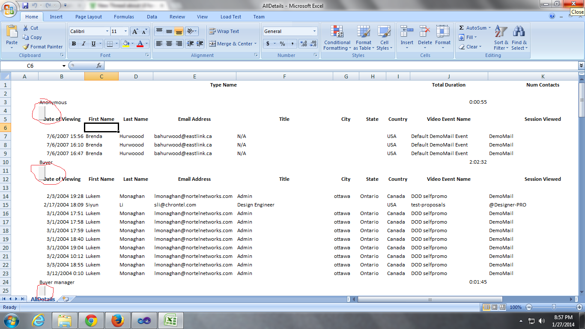
Task: Select the AllDetails sheet tab
Action: (x=43, y=299)
